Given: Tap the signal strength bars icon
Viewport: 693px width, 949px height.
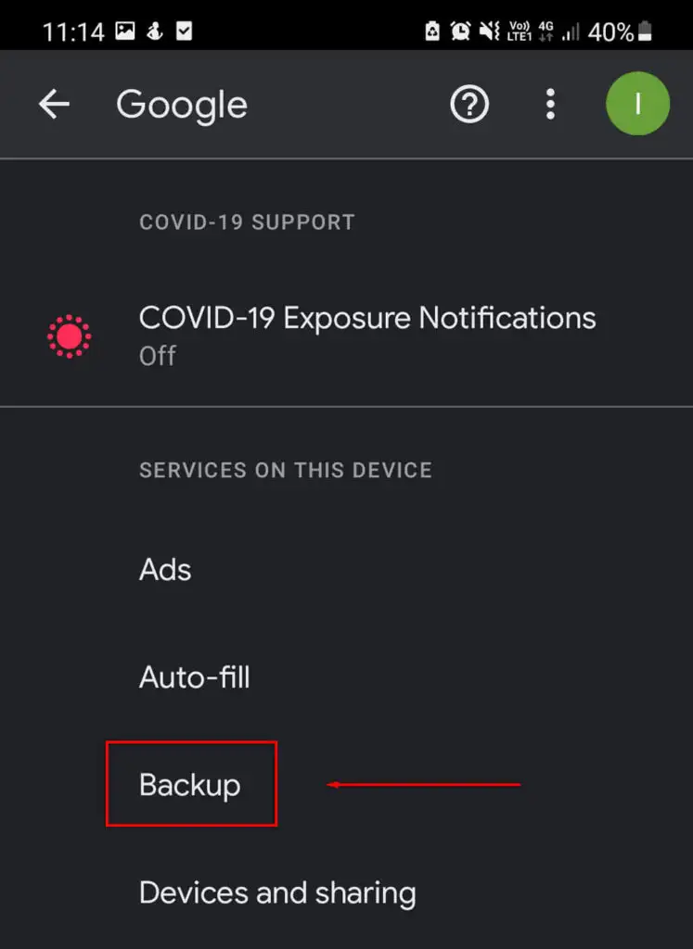Looking at the screenshot, I should (570, 32).
